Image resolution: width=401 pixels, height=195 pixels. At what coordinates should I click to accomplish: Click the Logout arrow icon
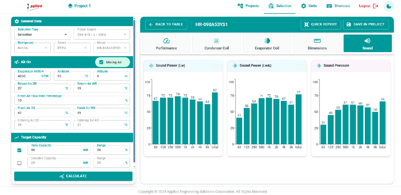coord(375,6)
